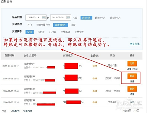Open 详情 for the 22:42 transaction
Screen dimensions: 151x113
pyautogui.click(x=132, y=82)
